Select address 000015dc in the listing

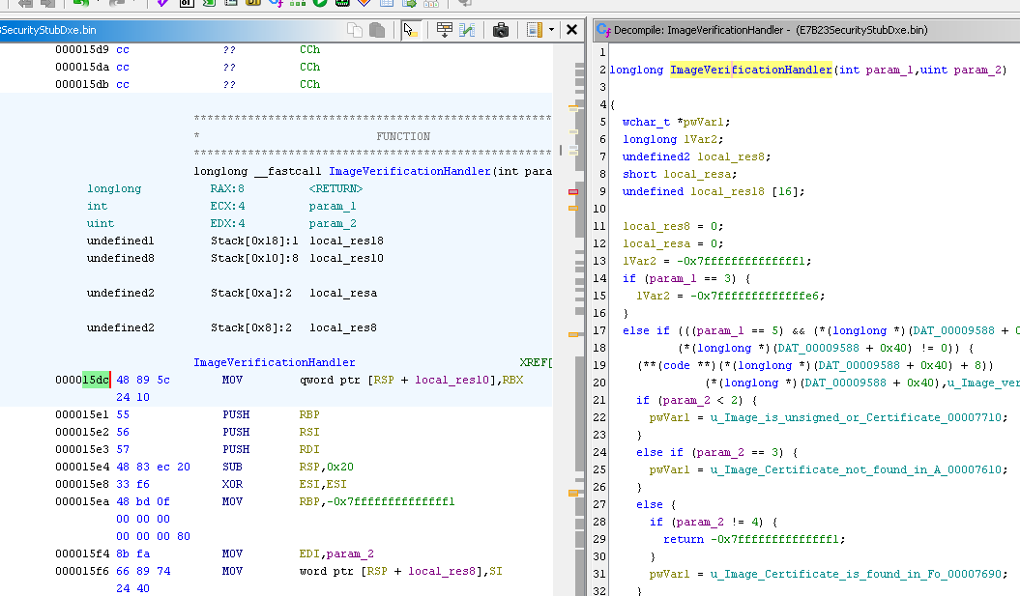pyautogui.click(x=82, y=380)
